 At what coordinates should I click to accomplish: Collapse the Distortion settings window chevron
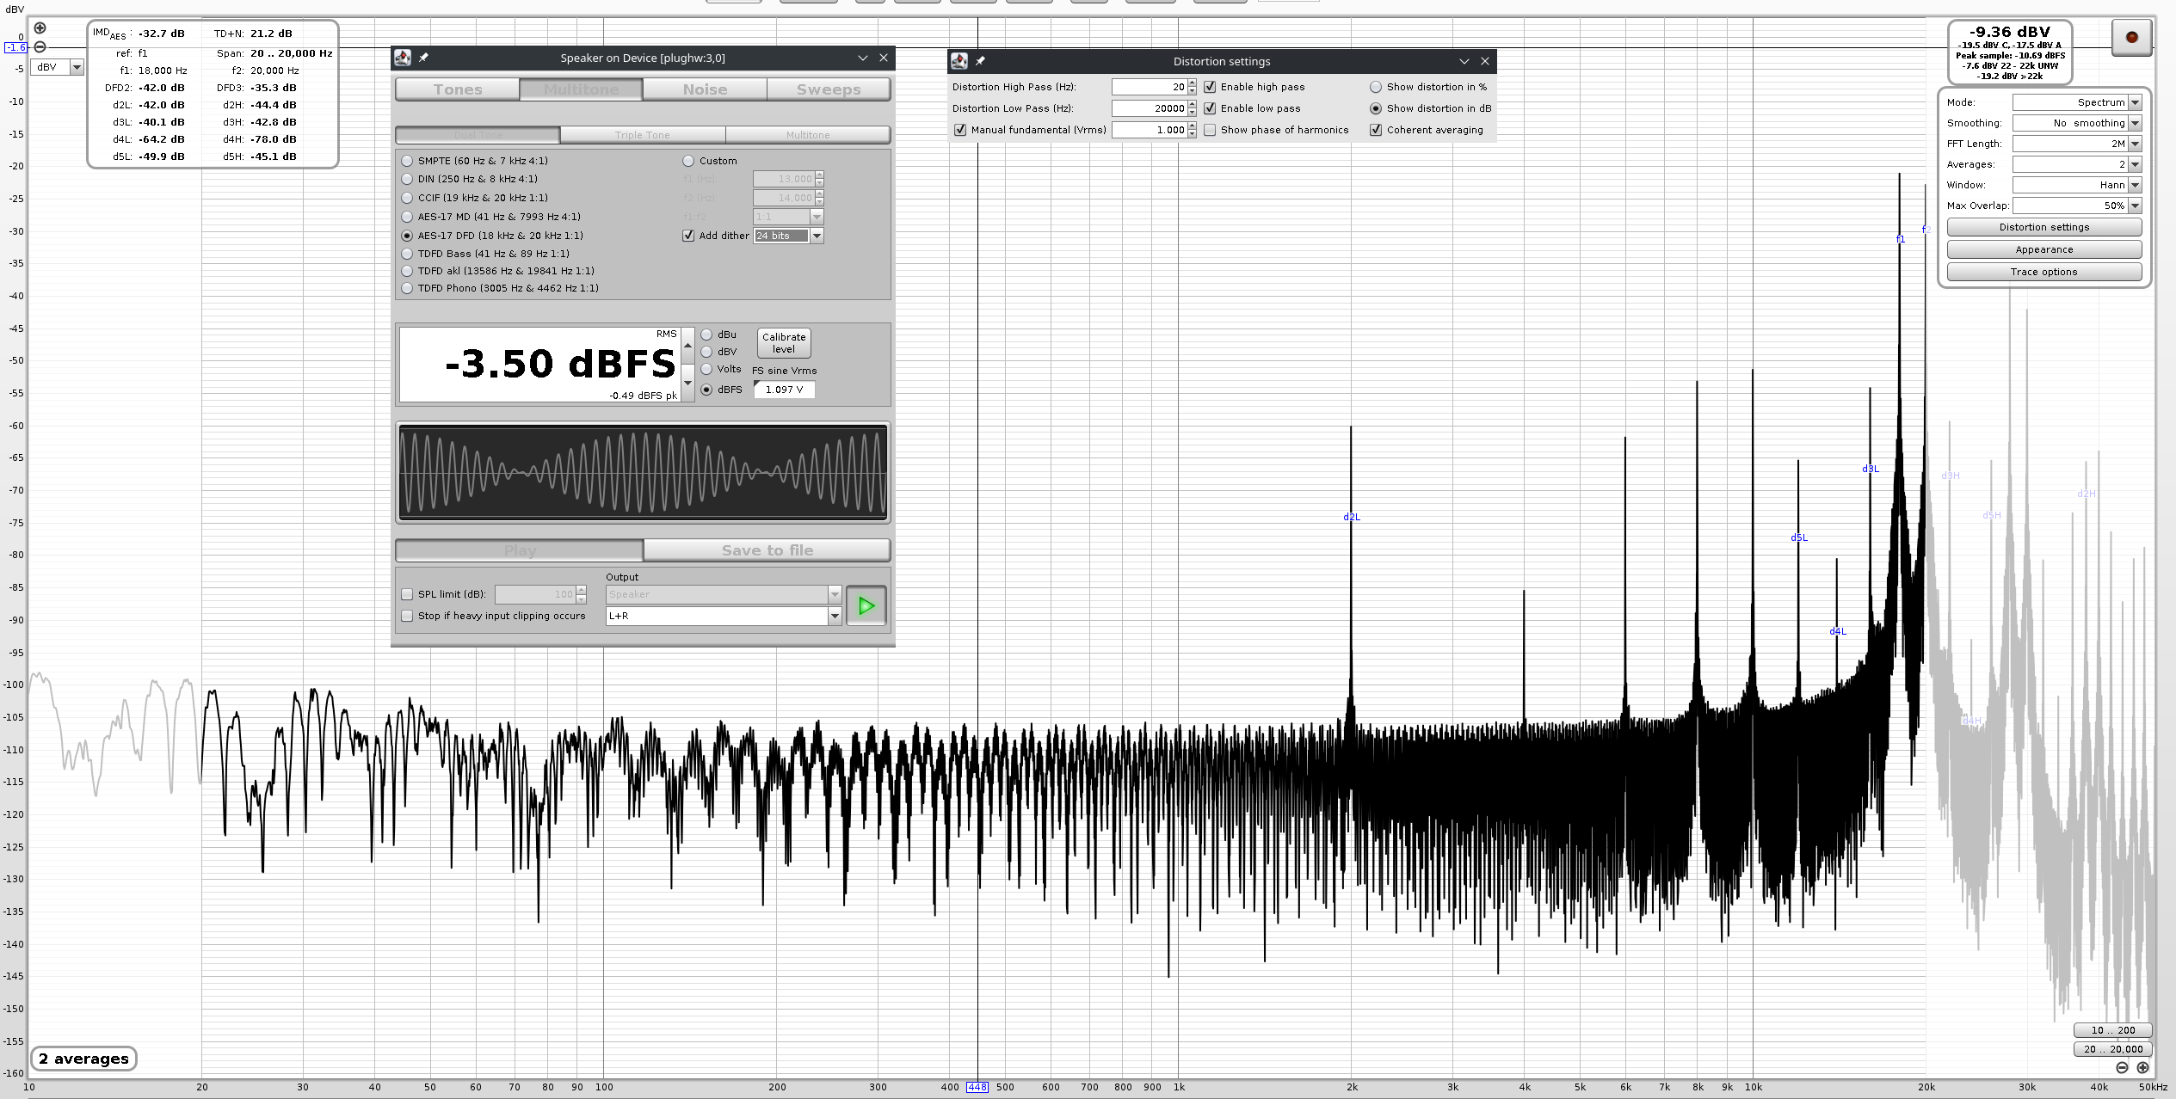click(x=1464, y=61)
